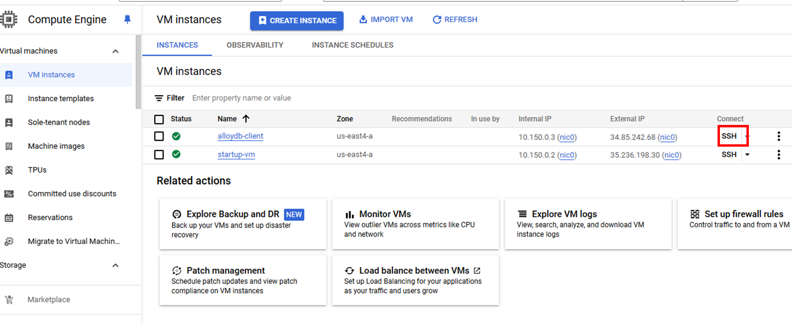Check the startup-vm row checkbox

point(159,155)
